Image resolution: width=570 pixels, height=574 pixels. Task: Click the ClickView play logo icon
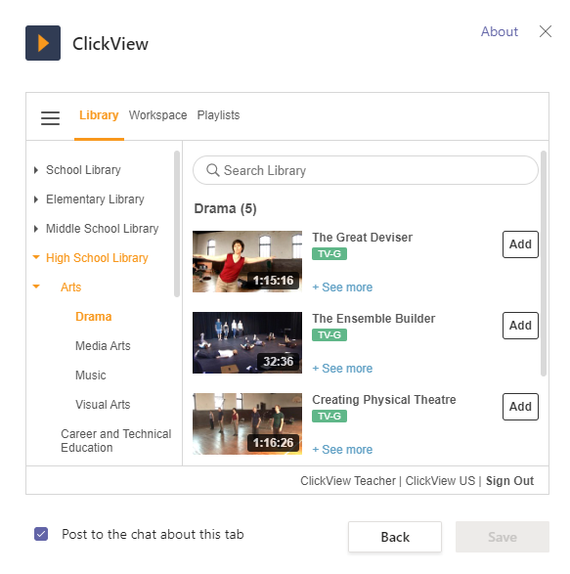43,43
